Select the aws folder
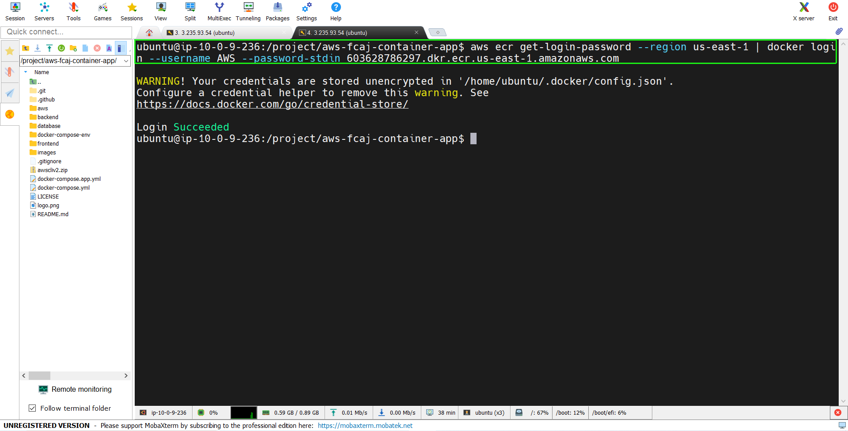Screen dimensions: 848x431 click(39, 108)
